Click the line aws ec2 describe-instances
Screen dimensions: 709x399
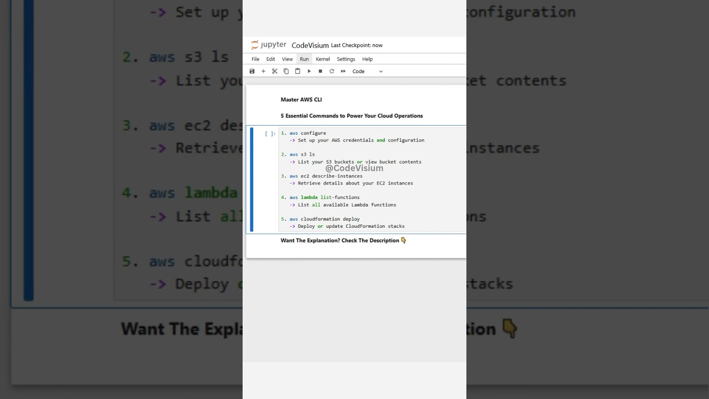pyautogui.click(x=322, y=176)
